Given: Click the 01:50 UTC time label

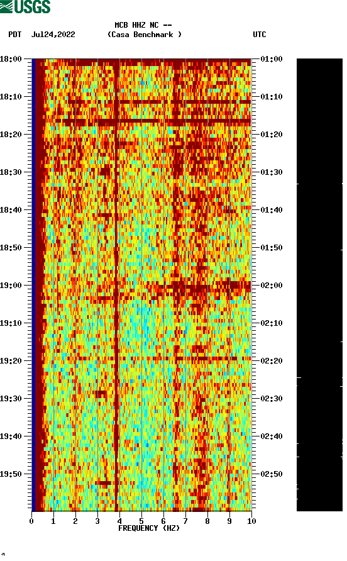Looking at the screenshot, I should (x=272, y=248).
